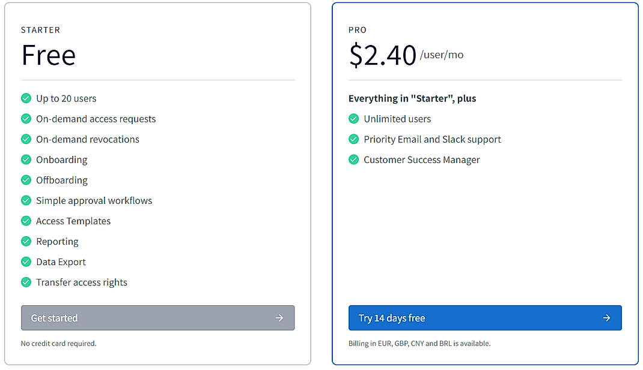
Task: Click the checkmark icon beside Unlimited users
Action: coord(353,119)
